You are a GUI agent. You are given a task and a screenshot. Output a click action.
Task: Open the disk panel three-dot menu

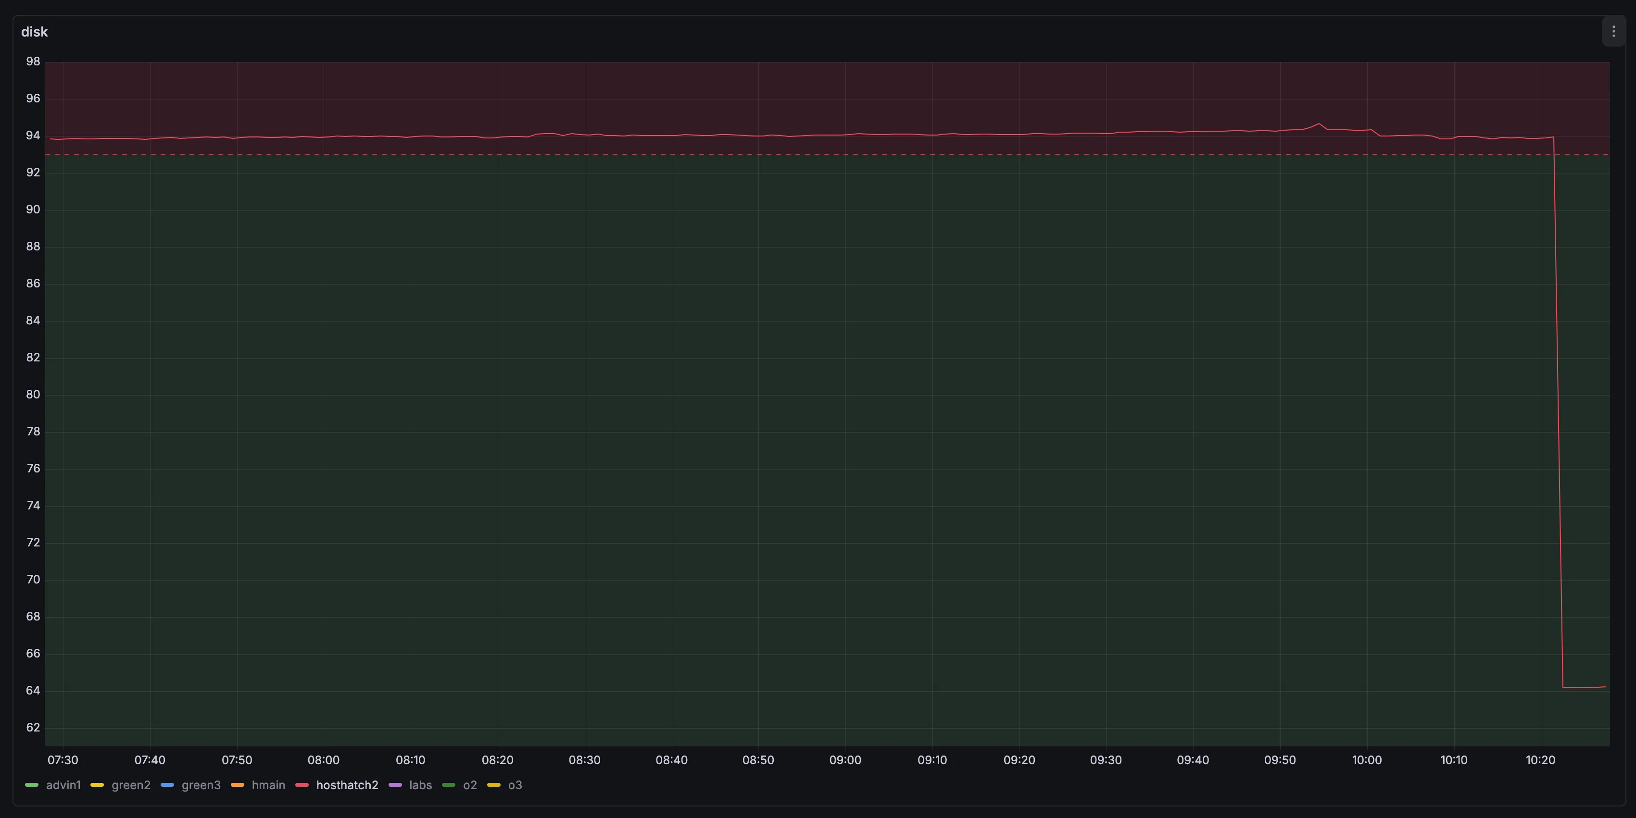click(x=1613, y=32)
